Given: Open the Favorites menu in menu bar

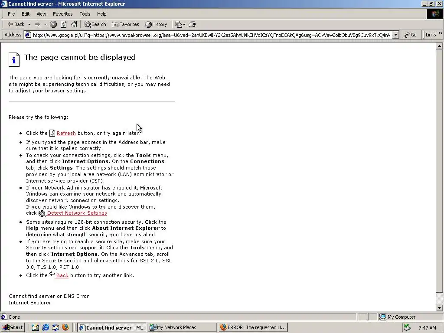Looking at the screenshot, I should pyautogui.click(x=62, y=14).
